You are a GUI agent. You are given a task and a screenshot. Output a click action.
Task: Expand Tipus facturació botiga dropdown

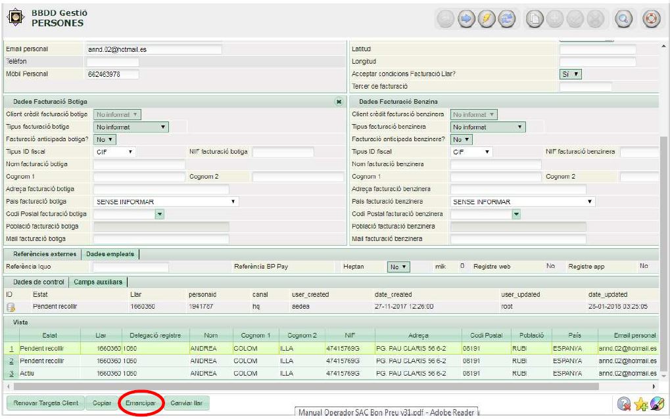132,127
